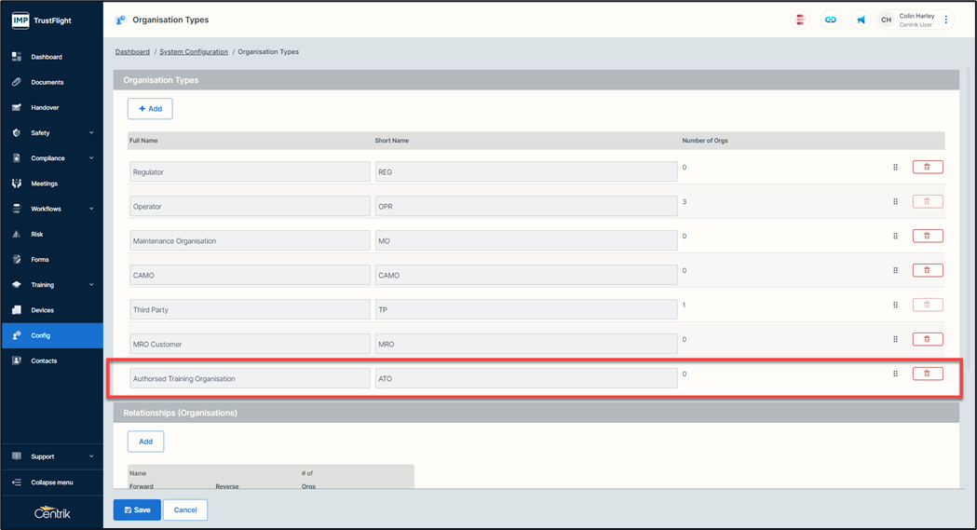Expand the Support menu

click(51, 456)
